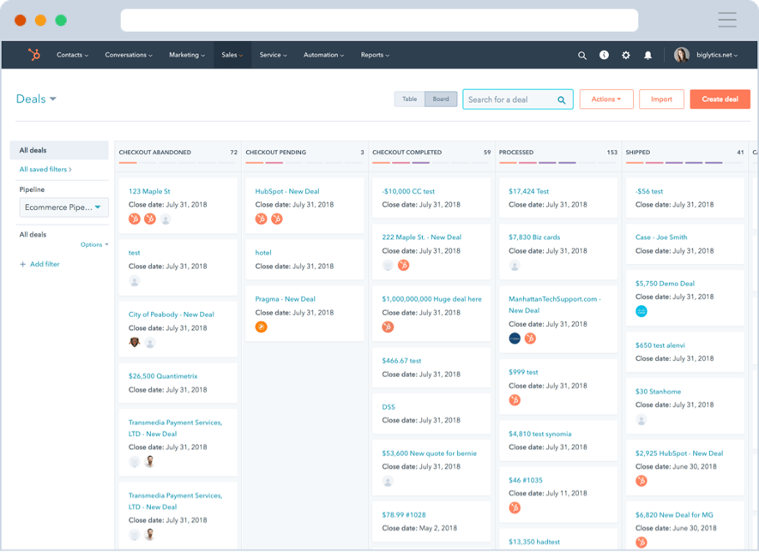Click the first orange avatar on HubSpot - New Deal card
This screenshot has width=759, height=552.
pyautogui.click(x=261, y=219)
